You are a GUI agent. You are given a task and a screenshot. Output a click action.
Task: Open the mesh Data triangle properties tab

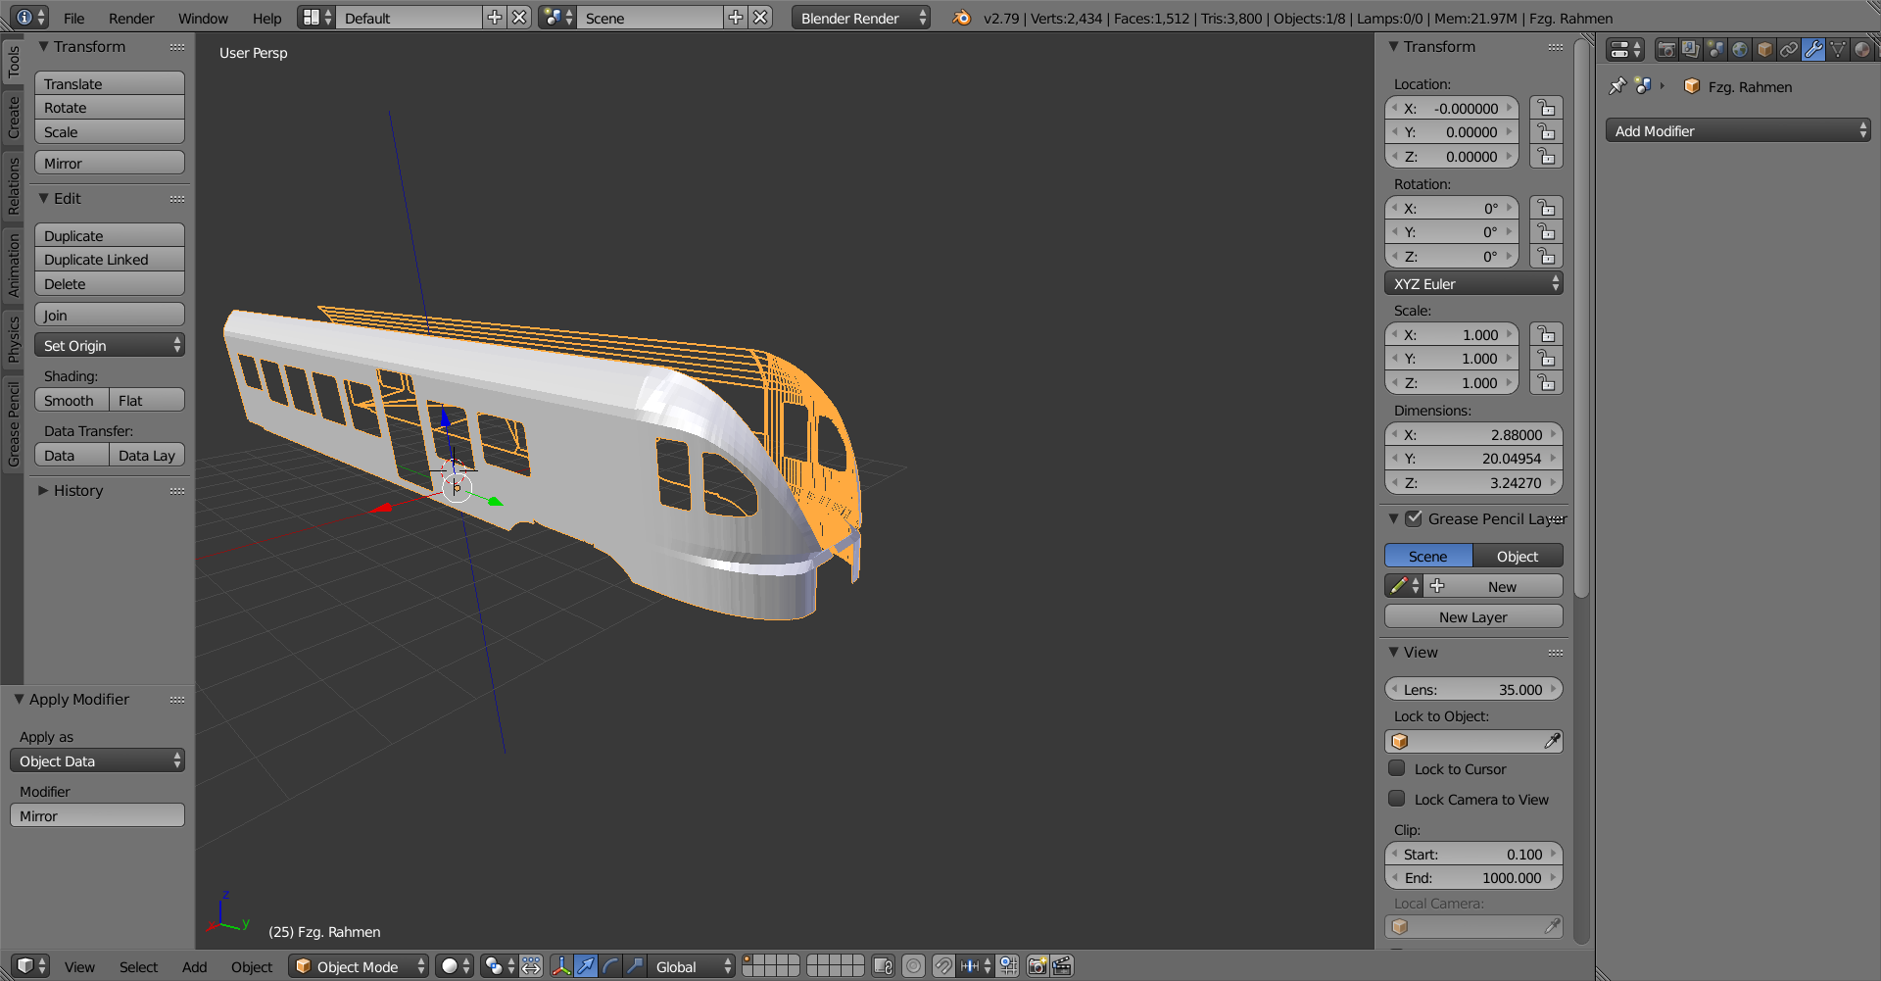pyautogui.click(x=1838, y=50)
